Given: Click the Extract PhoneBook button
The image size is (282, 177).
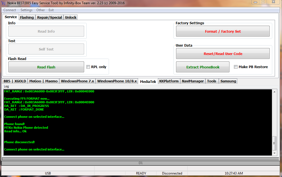Looking at the screenshot, I should [203, 67].
